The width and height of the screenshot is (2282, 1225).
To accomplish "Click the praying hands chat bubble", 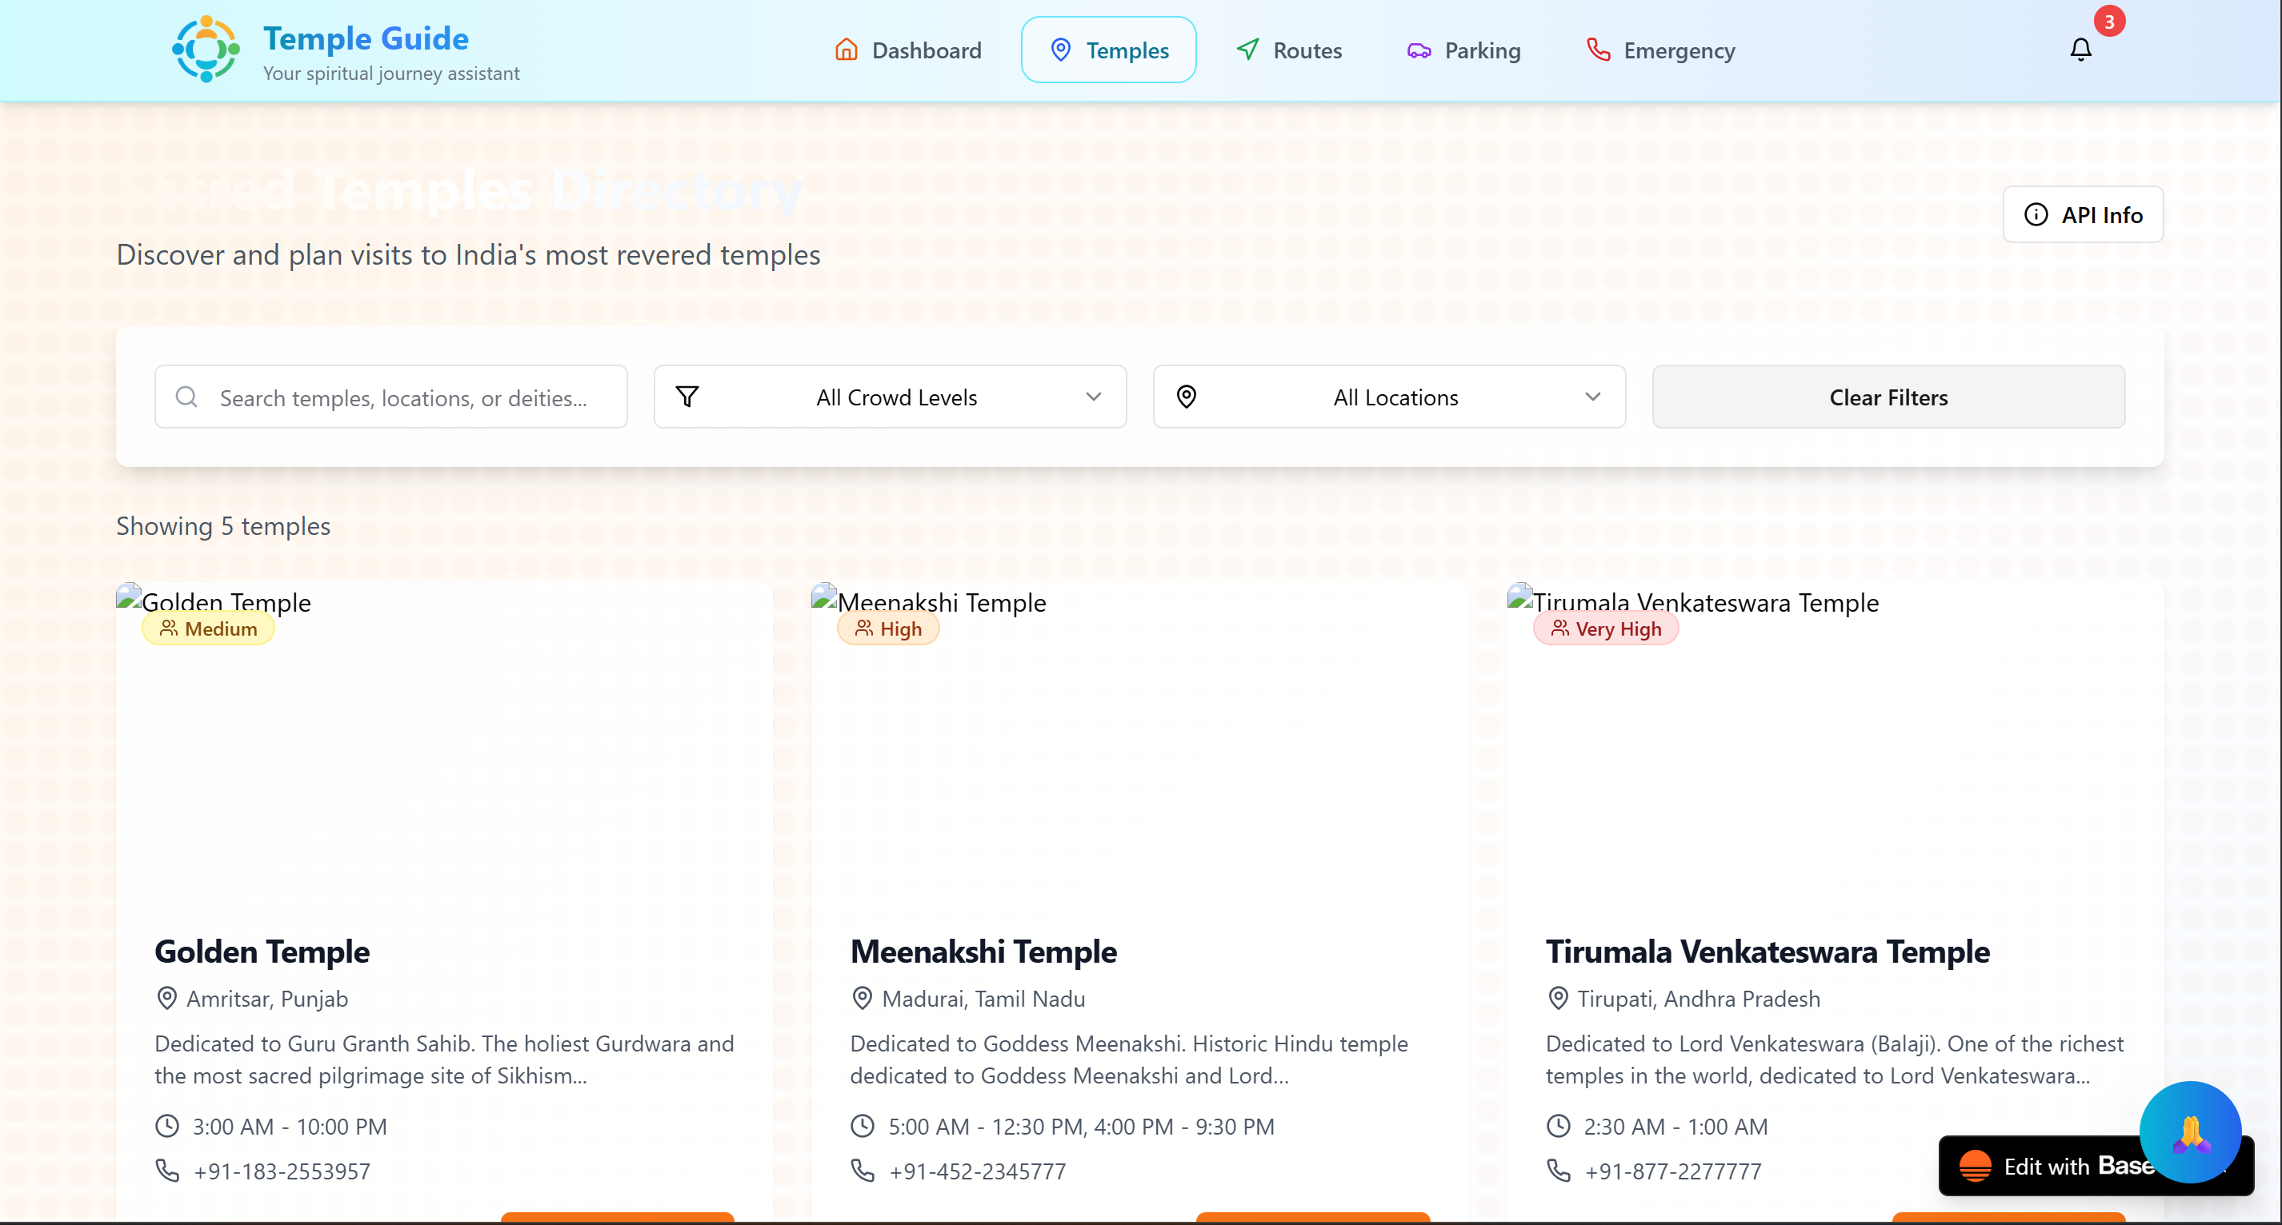I will click(2189, 1132).
